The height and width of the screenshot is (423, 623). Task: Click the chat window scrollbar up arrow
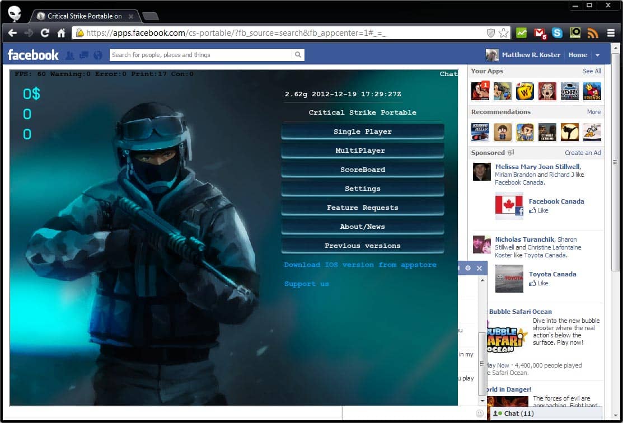[x=482, y=280]
